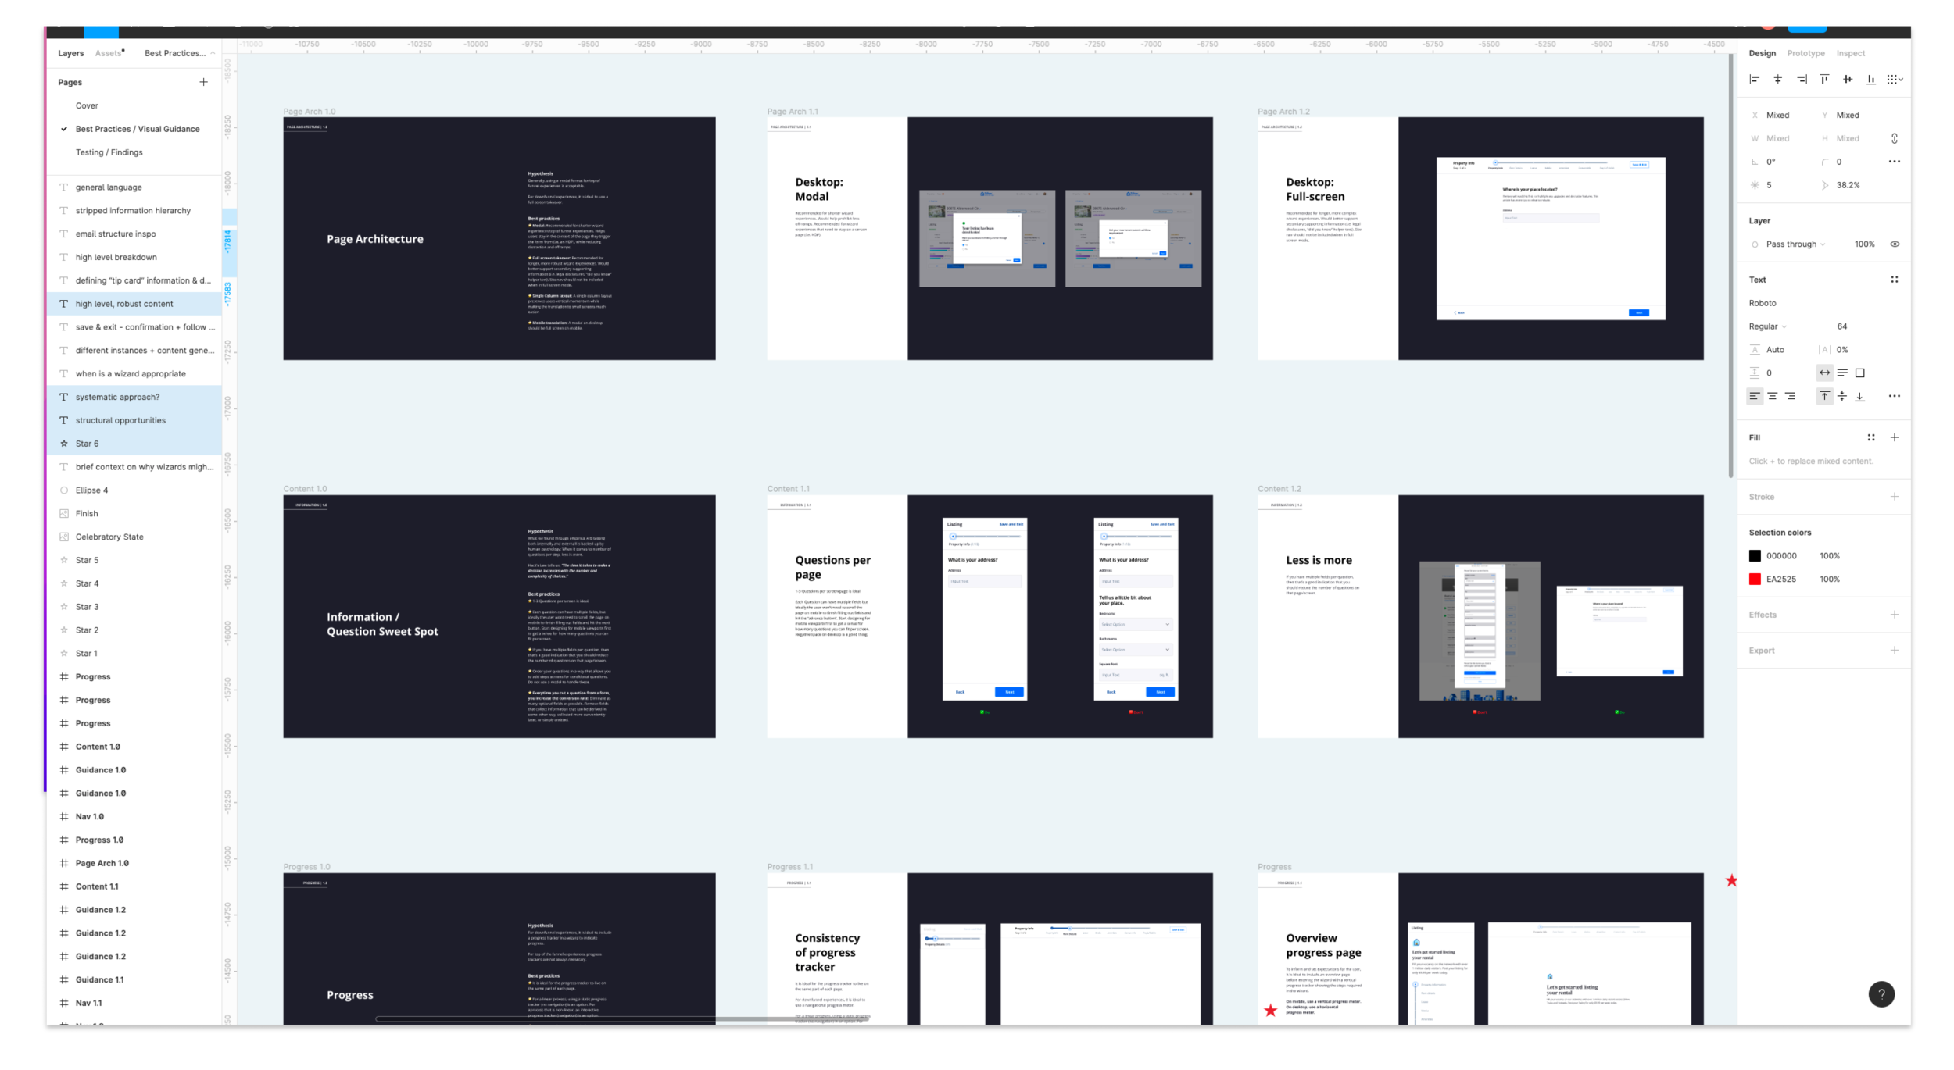
Task: Click the red EA2525 color swatch
Action: 1755,580
